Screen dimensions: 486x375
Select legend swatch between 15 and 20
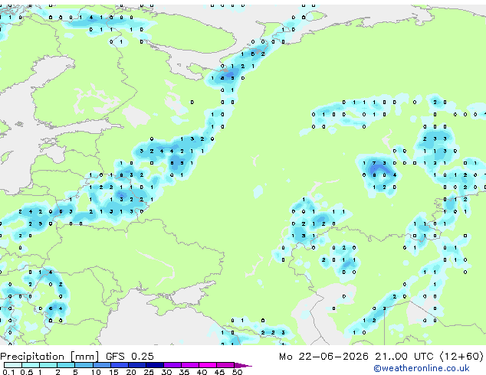tap(120, 365)
